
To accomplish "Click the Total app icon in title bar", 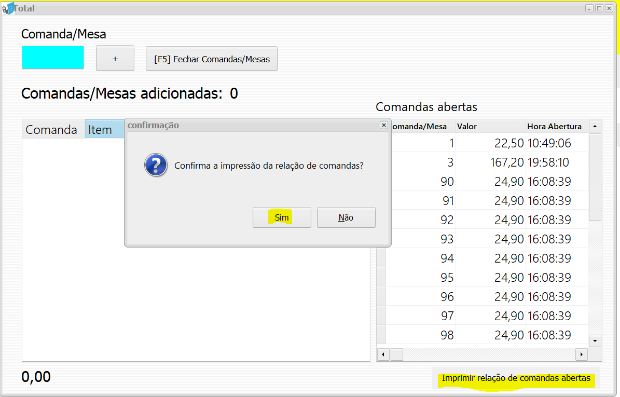I will (8, 8).
